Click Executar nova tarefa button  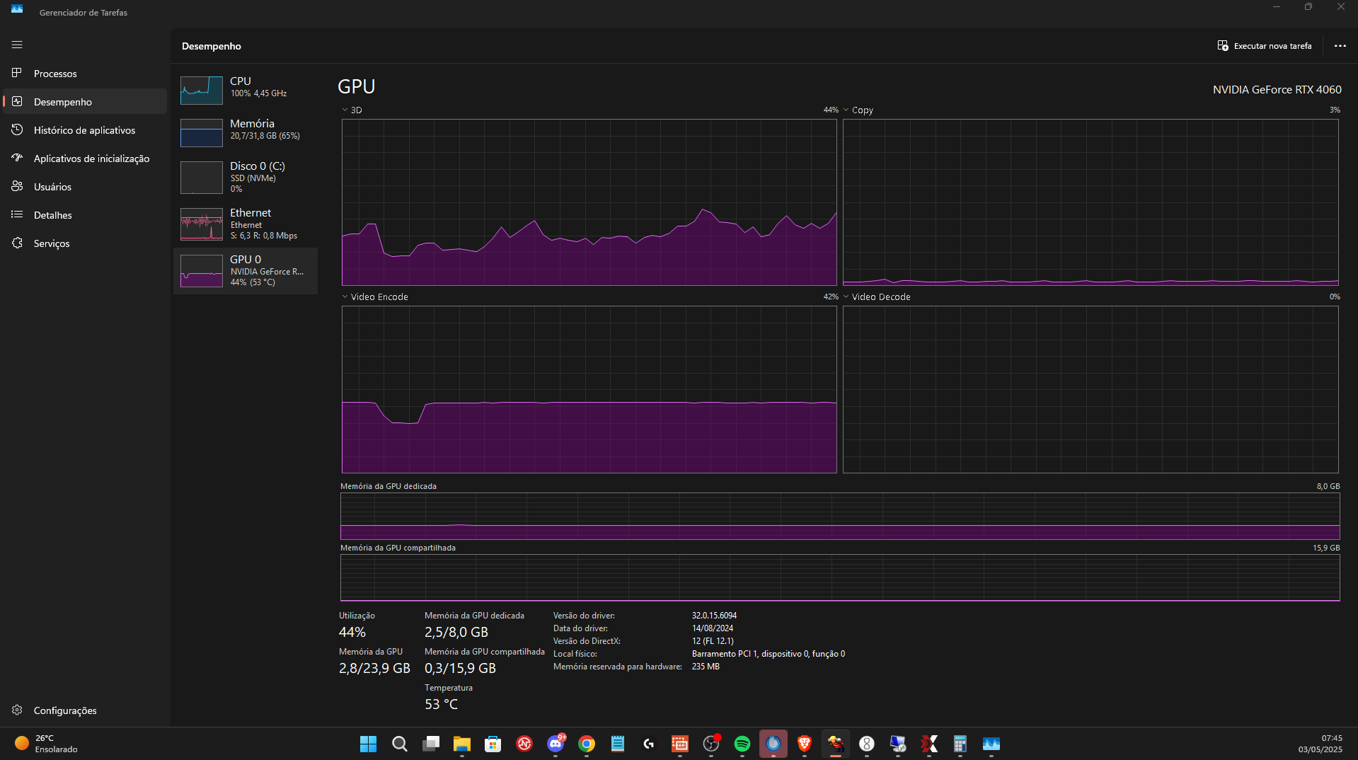pyautogui.click(x=1265, y=46)
